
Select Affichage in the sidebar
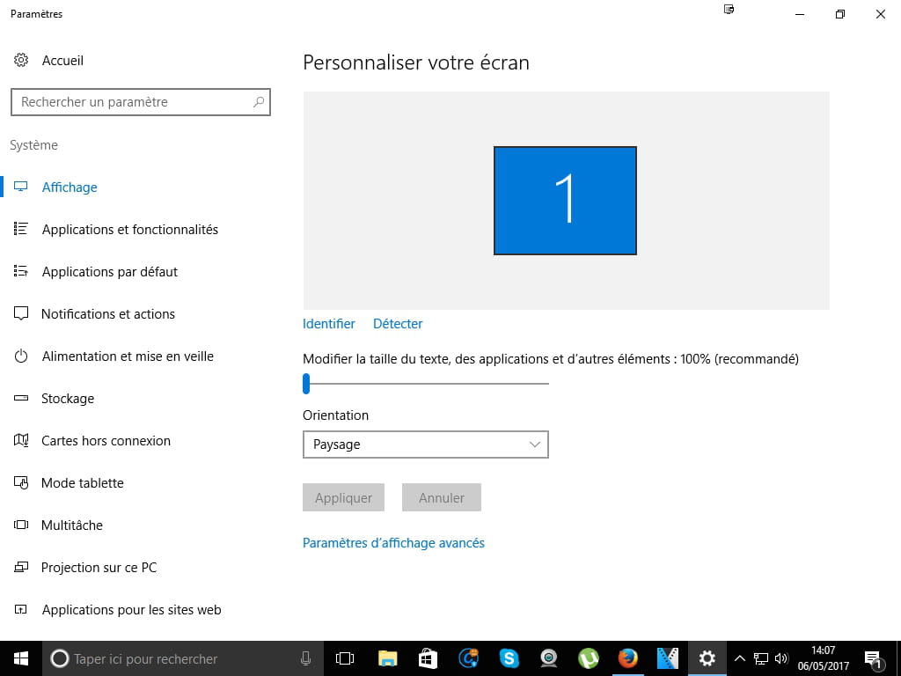click(x=70, y=187)
